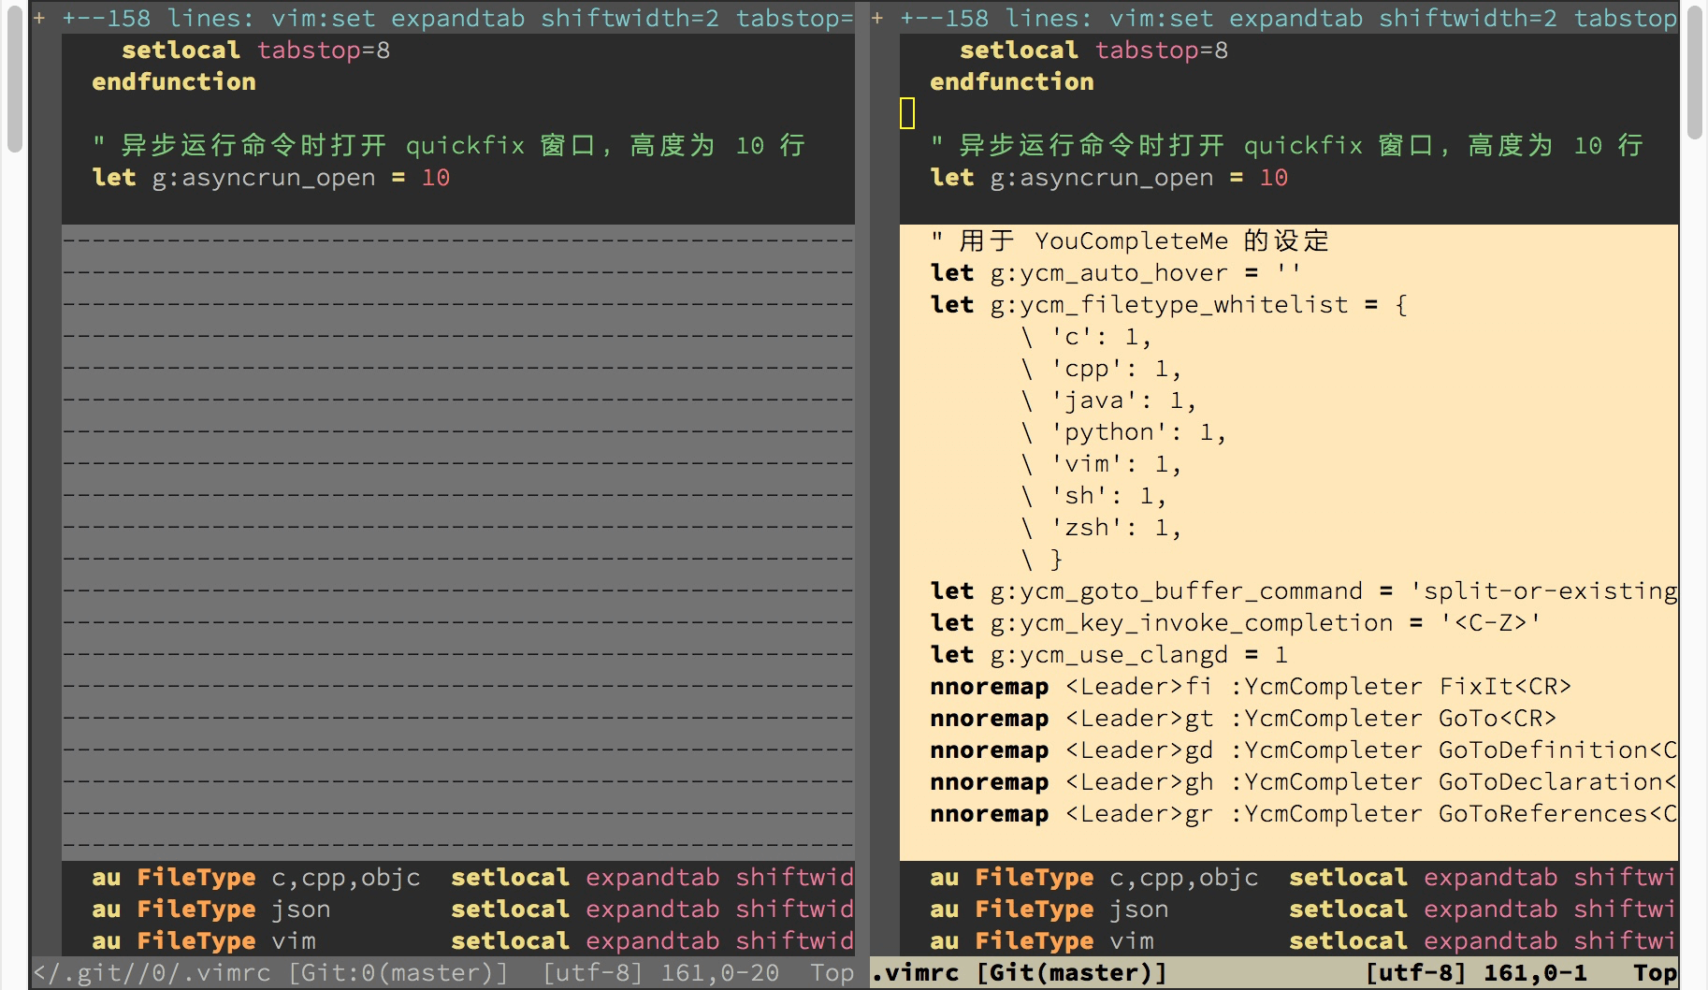Click the left window scrollbar thumb
The height and width of the screenshot is (990, 1708).
pos(14,75)
